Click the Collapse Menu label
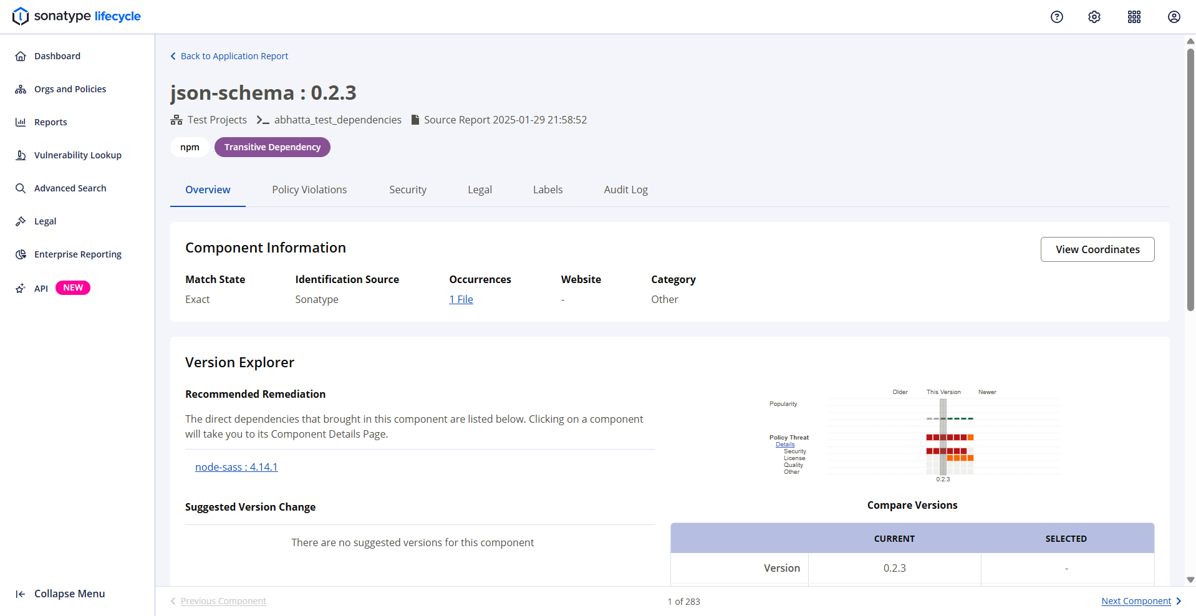The width and height of the screenshot is (1196, 616). 70,594
